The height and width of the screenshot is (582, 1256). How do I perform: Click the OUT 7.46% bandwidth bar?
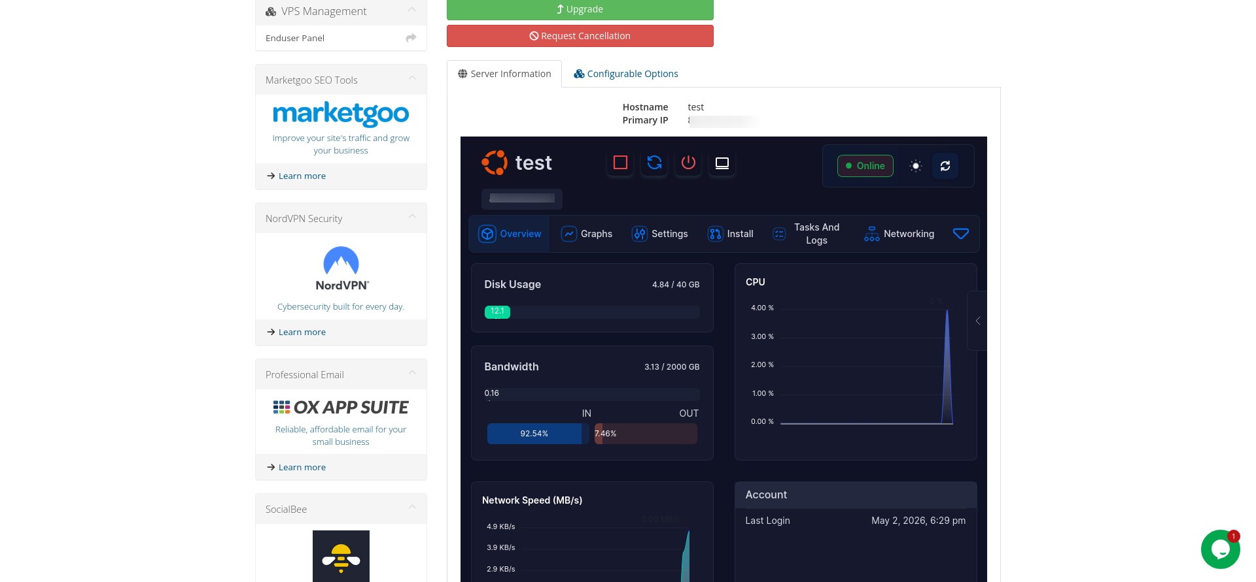[646, 434]
